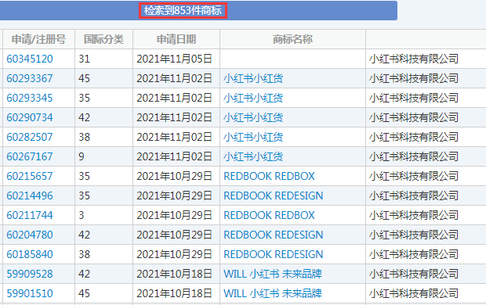Viewport: 486px width, 305px height.
Task: Open REDBOOK REDESIGN trademark number 60204780
Action: (274, 235)
